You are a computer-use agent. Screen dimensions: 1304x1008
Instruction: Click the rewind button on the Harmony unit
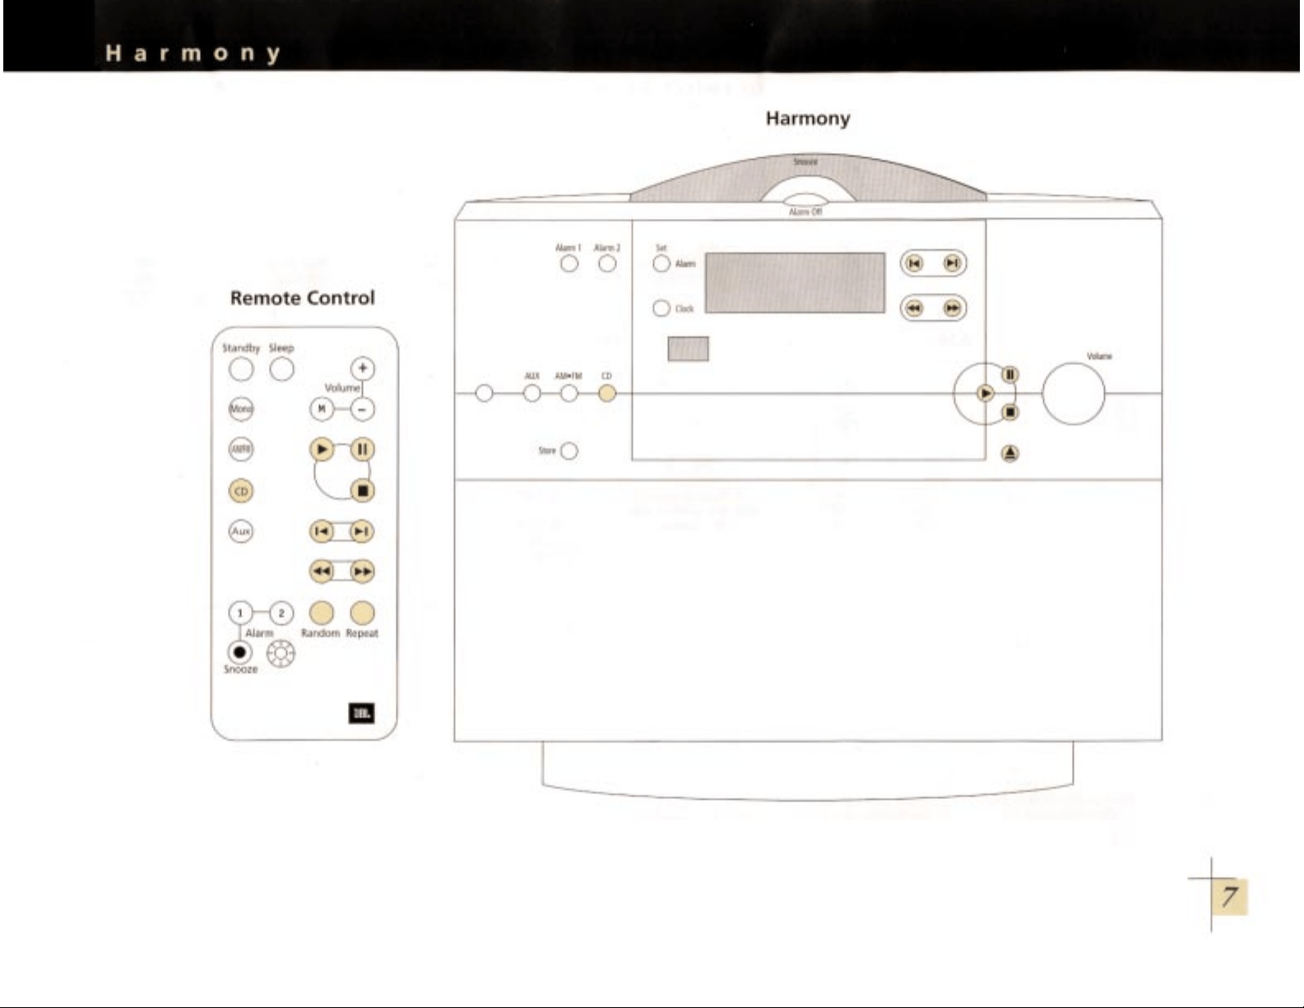coord(913,308)
